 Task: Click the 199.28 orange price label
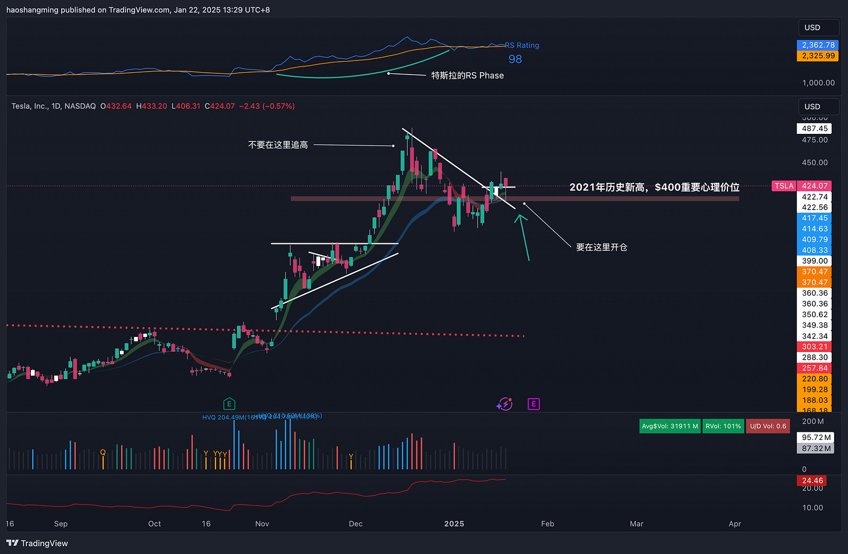tap(814, 389)
